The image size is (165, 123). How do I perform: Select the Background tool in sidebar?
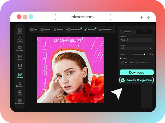(20, 102)
